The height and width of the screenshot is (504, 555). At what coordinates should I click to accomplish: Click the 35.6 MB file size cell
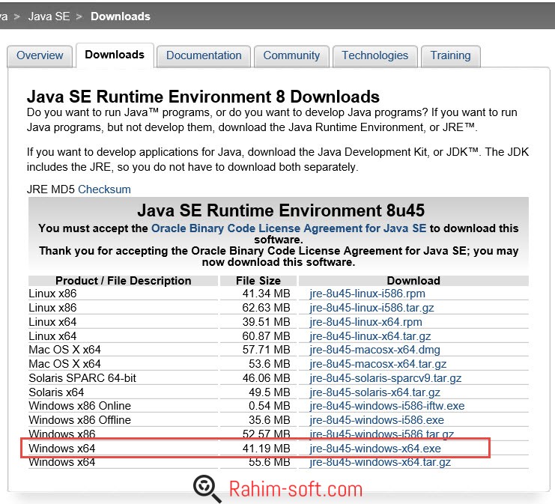click(269, 420)
